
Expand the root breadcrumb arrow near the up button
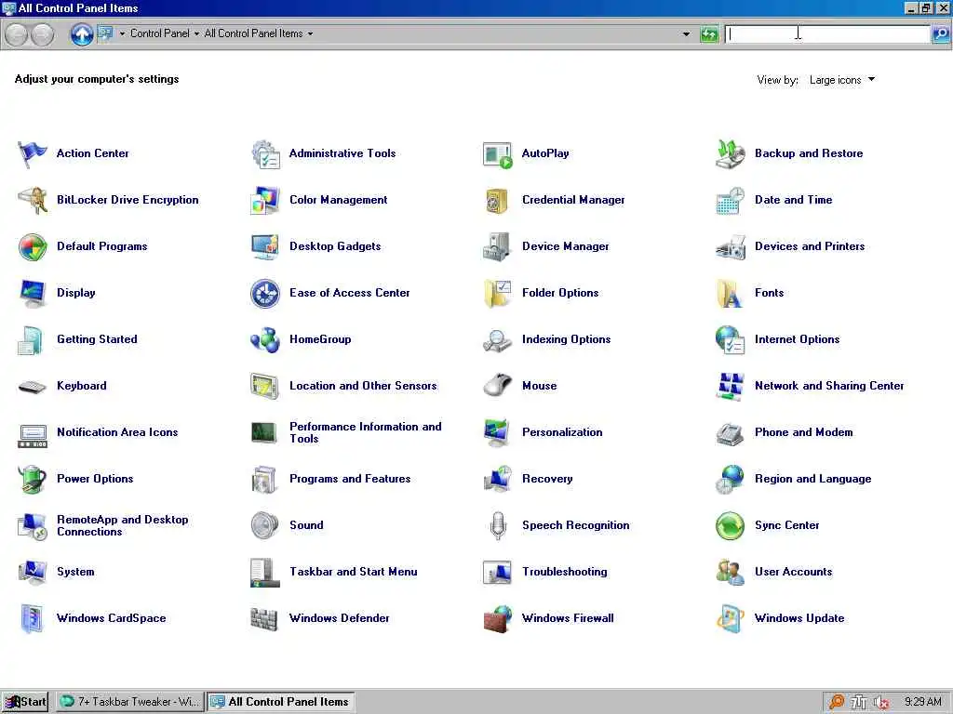[122, 34]
